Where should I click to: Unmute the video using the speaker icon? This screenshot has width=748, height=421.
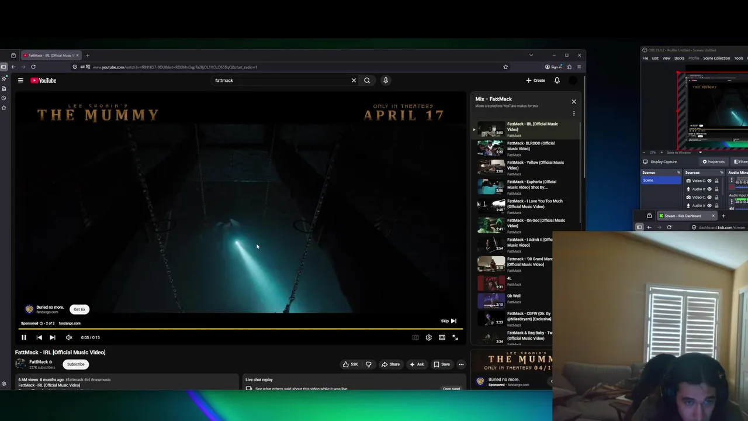(69, 337)
